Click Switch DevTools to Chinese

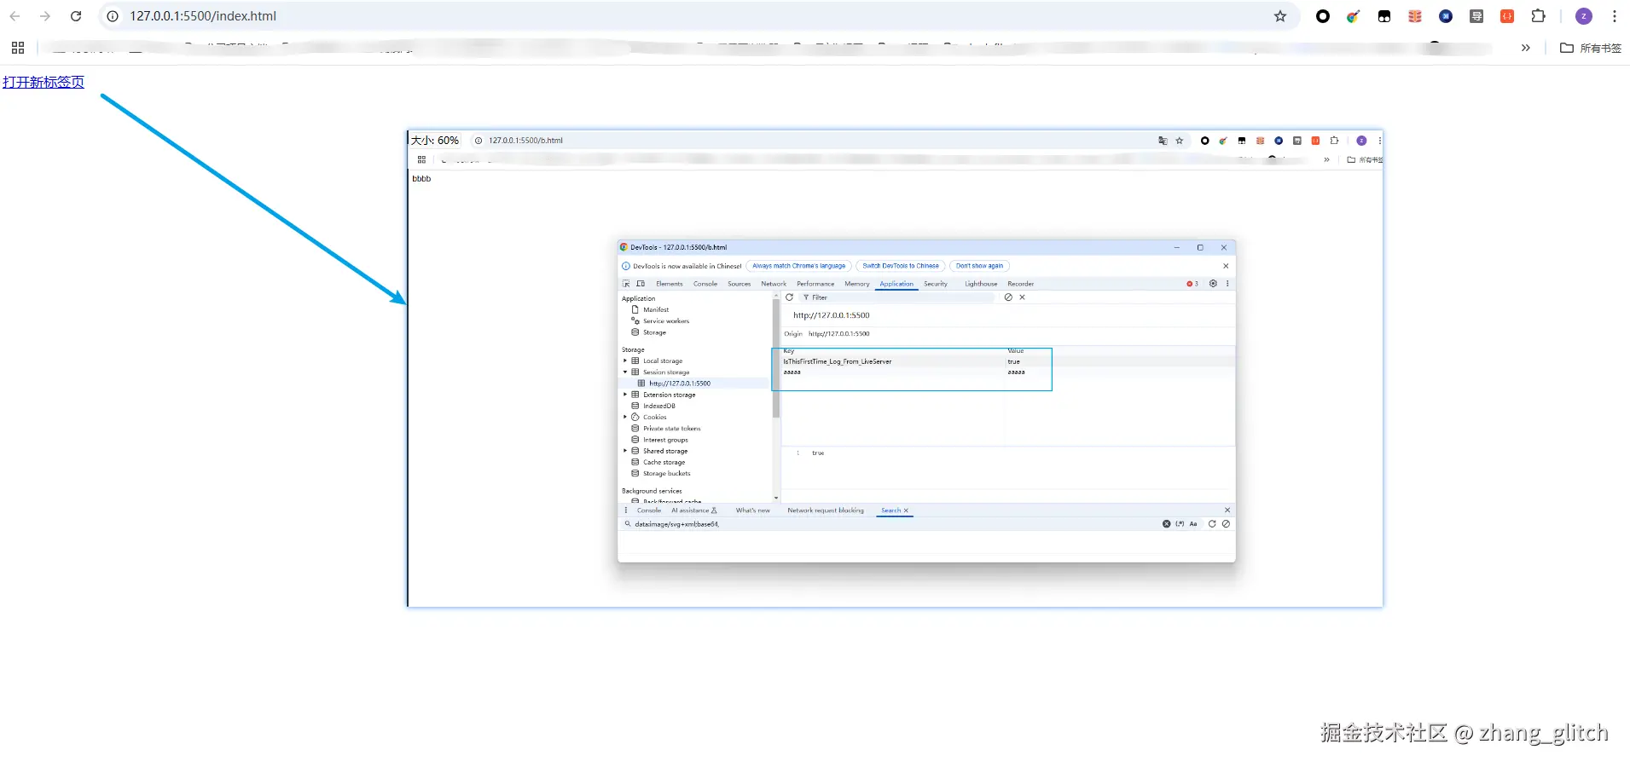click(901, 266)
